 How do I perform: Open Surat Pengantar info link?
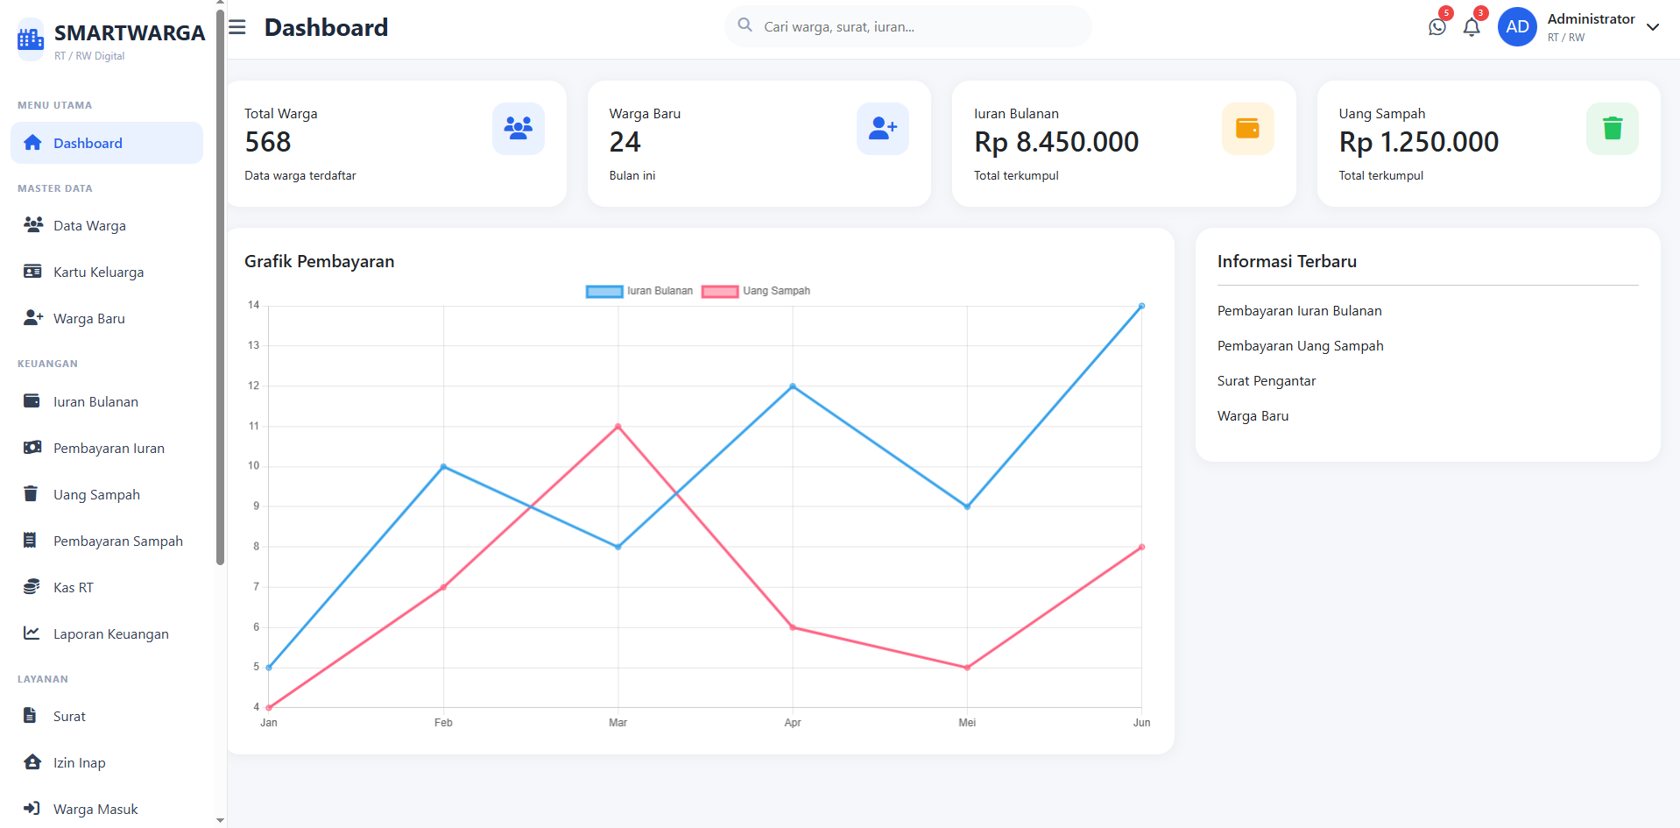(x=1267, y=381)
